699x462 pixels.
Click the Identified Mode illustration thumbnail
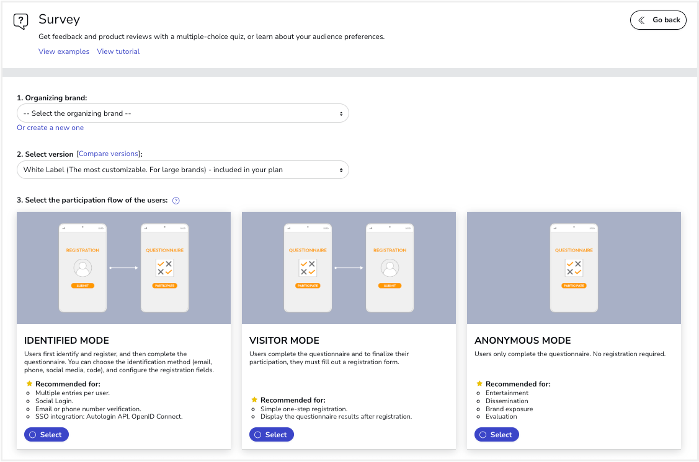[123, 268]
